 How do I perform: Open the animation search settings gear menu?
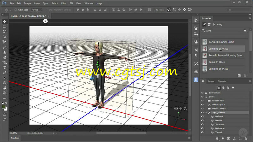(x=245, y=31)
